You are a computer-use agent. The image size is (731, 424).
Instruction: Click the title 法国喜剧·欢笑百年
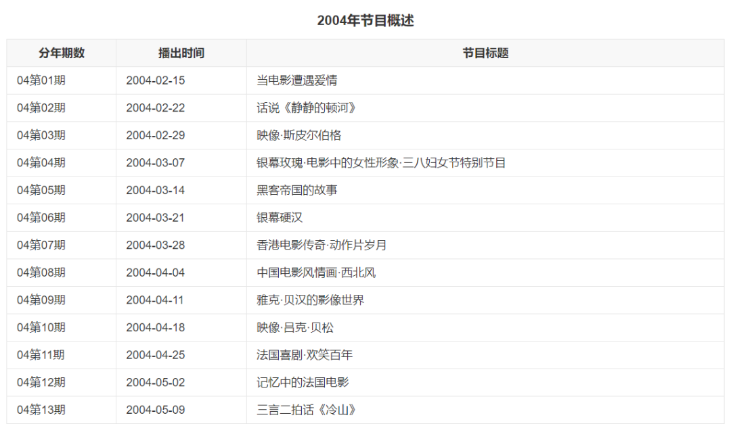pos(305,355)
